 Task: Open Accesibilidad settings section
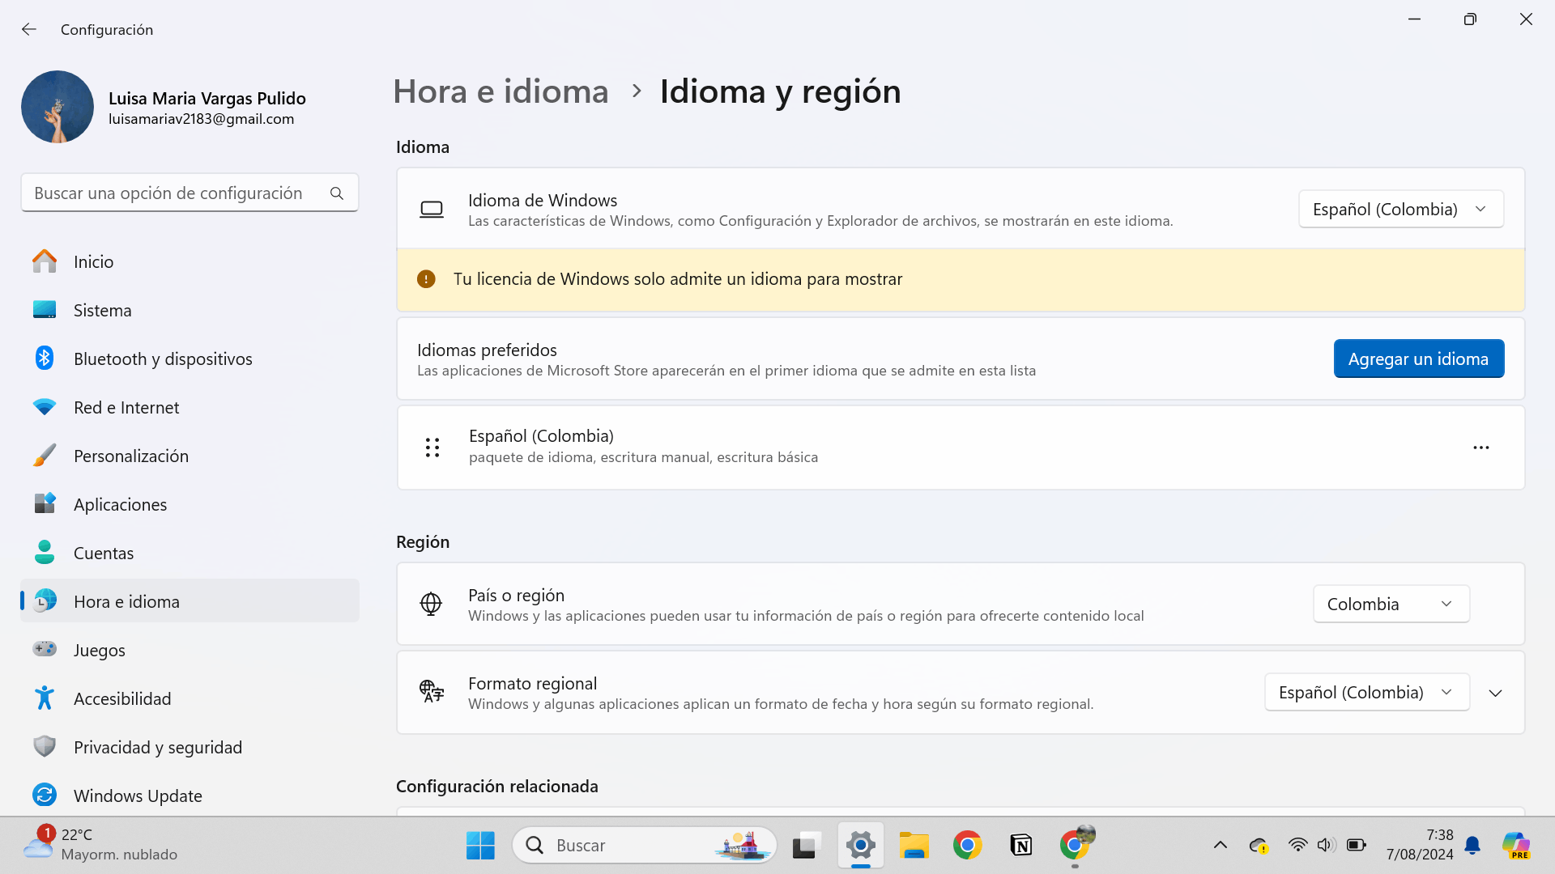click(x=121, y=698)
